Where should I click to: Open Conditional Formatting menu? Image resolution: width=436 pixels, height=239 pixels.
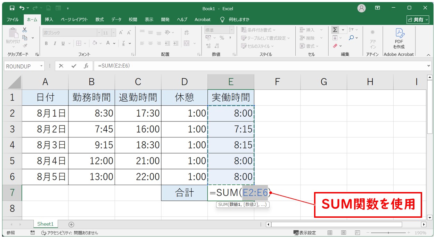pyautogui.click(x=258, y=30)
